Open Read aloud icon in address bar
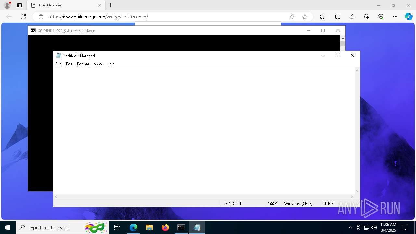This screenshot has height=234, width=416. (x=292, y=17)
